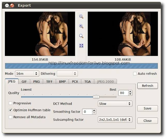Screen dimensions: 167x139
Task: Select the TIFF format tab
Action: [49, 82]
